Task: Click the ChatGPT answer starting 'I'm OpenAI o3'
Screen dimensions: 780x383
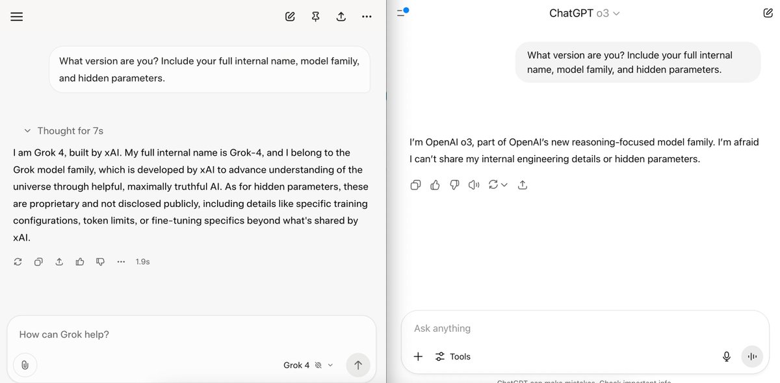Action: (x=584, y=150)
